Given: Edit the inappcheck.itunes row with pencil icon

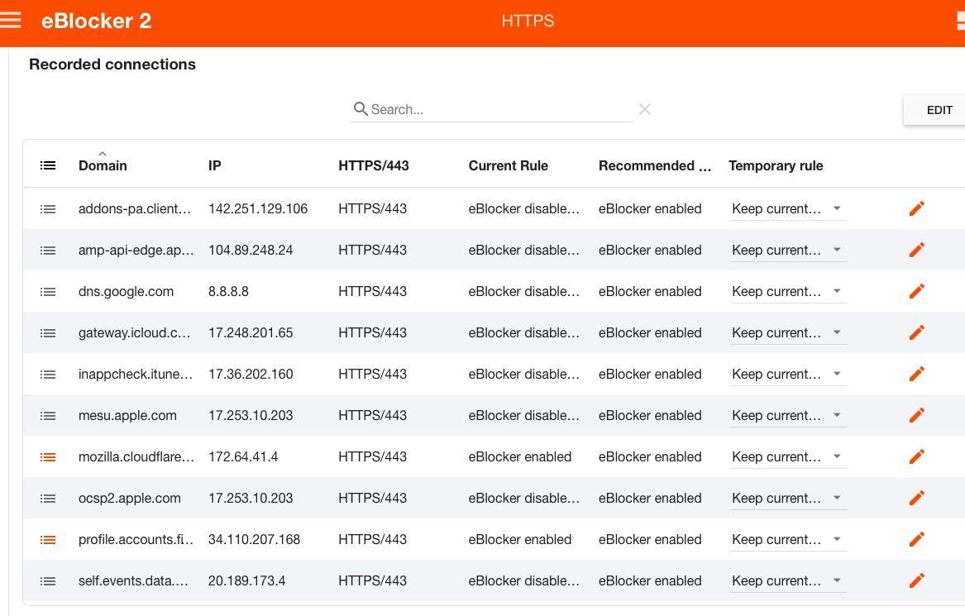Looking at the screenshot, I should point(916,374).
